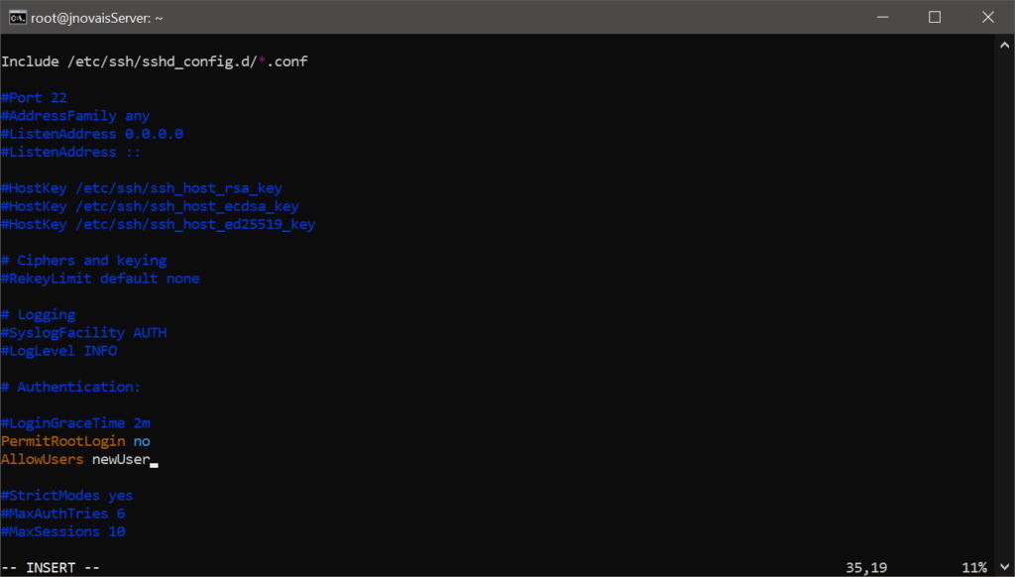This screenshot has height=577, width=1015.
Task: Click the newUser value
Action: 121,460
